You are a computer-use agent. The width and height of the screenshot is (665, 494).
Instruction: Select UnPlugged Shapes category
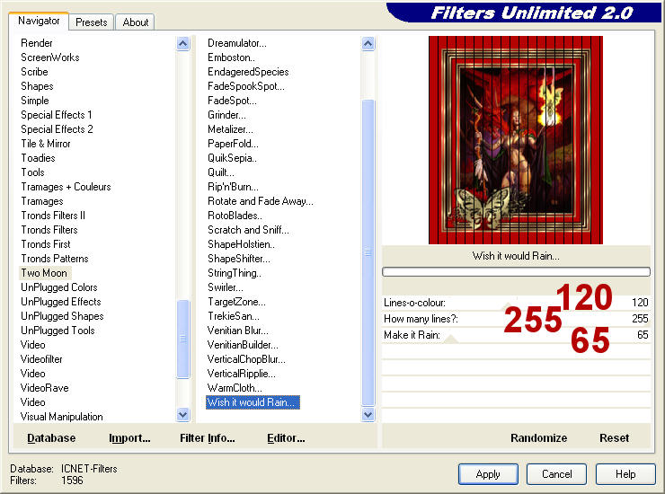click(62, 316)
